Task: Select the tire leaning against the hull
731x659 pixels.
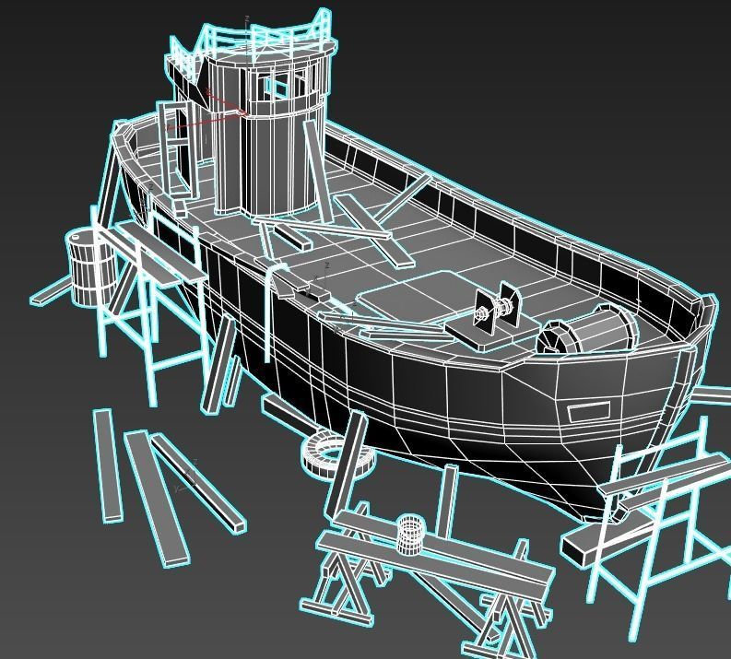Action: (x=336, y=455)
